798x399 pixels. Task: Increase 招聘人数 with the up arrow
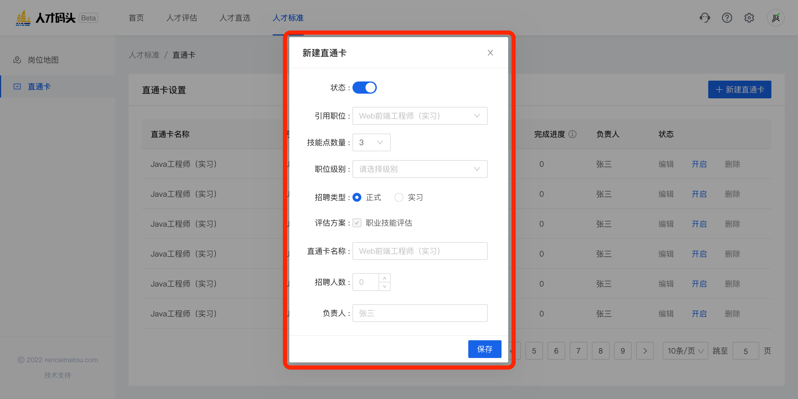coord(384,278)
